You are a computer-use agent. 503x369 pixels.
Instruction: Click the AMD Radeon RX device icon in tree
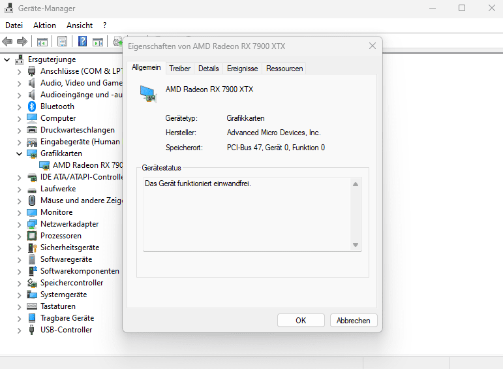[x=44, y=165]
